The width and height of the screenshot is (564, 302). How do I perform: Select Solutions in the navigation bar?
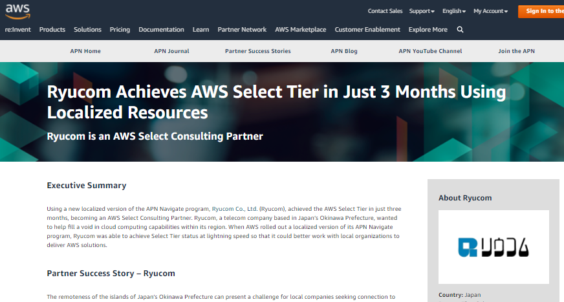click(87, 30)
